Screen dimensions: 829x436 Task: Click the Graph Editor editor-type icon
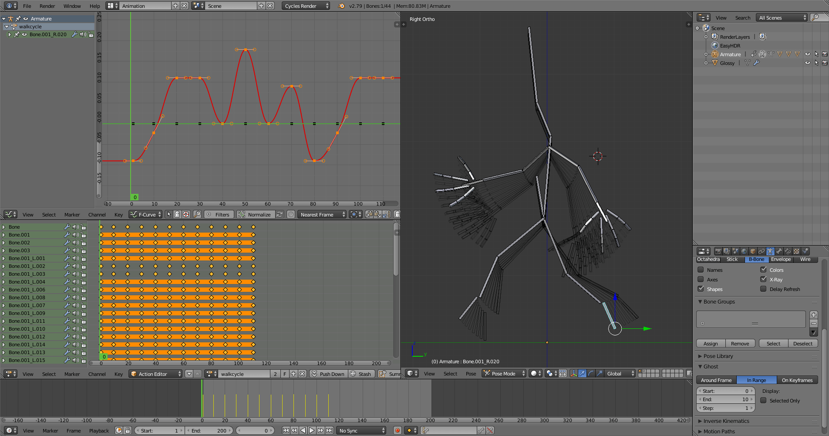(x=10, y=214)
